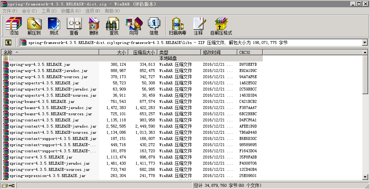
Task: Sort by Modified (修改时间) column header
Action: coord(219,52)
